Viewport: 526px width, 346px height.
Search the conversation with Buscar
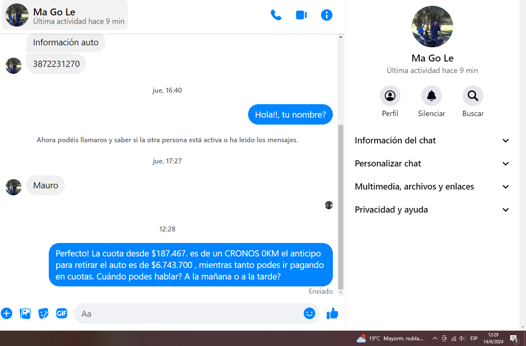coord(473,96)
